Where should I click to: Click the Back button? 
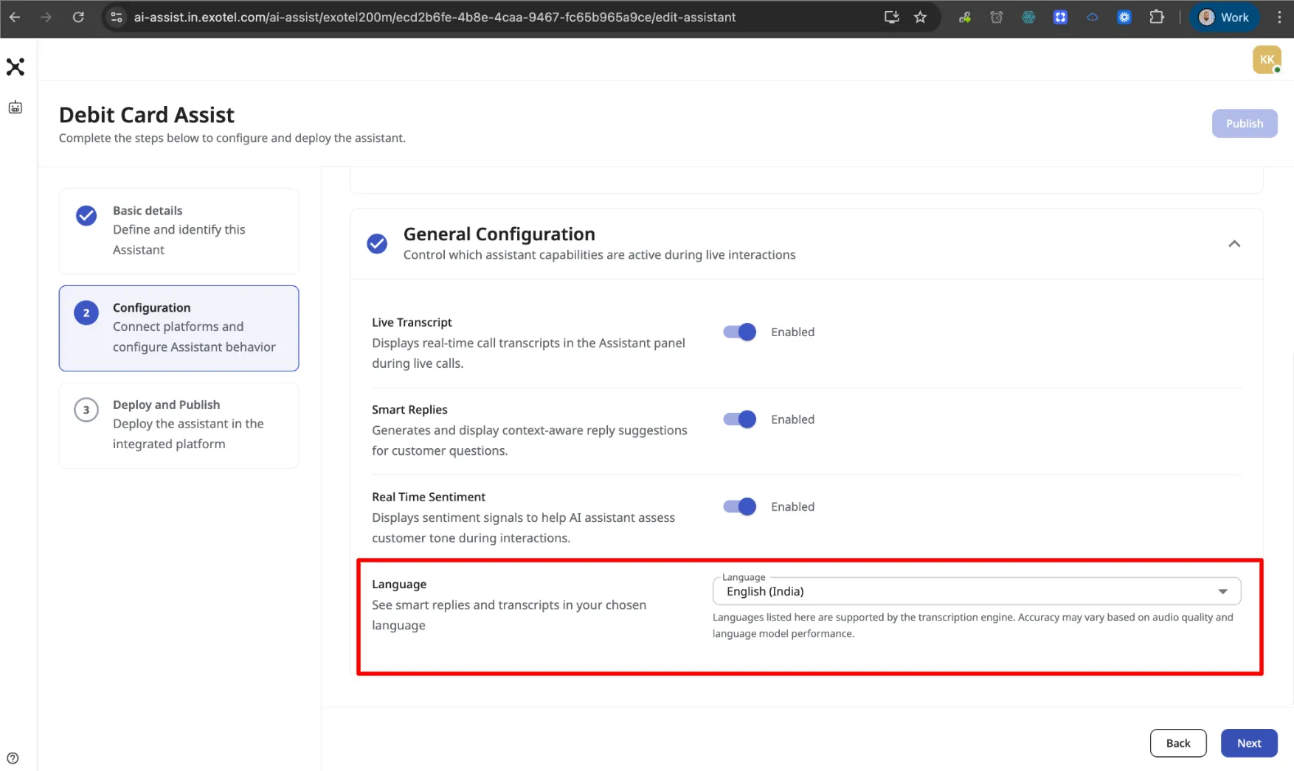1178,743
